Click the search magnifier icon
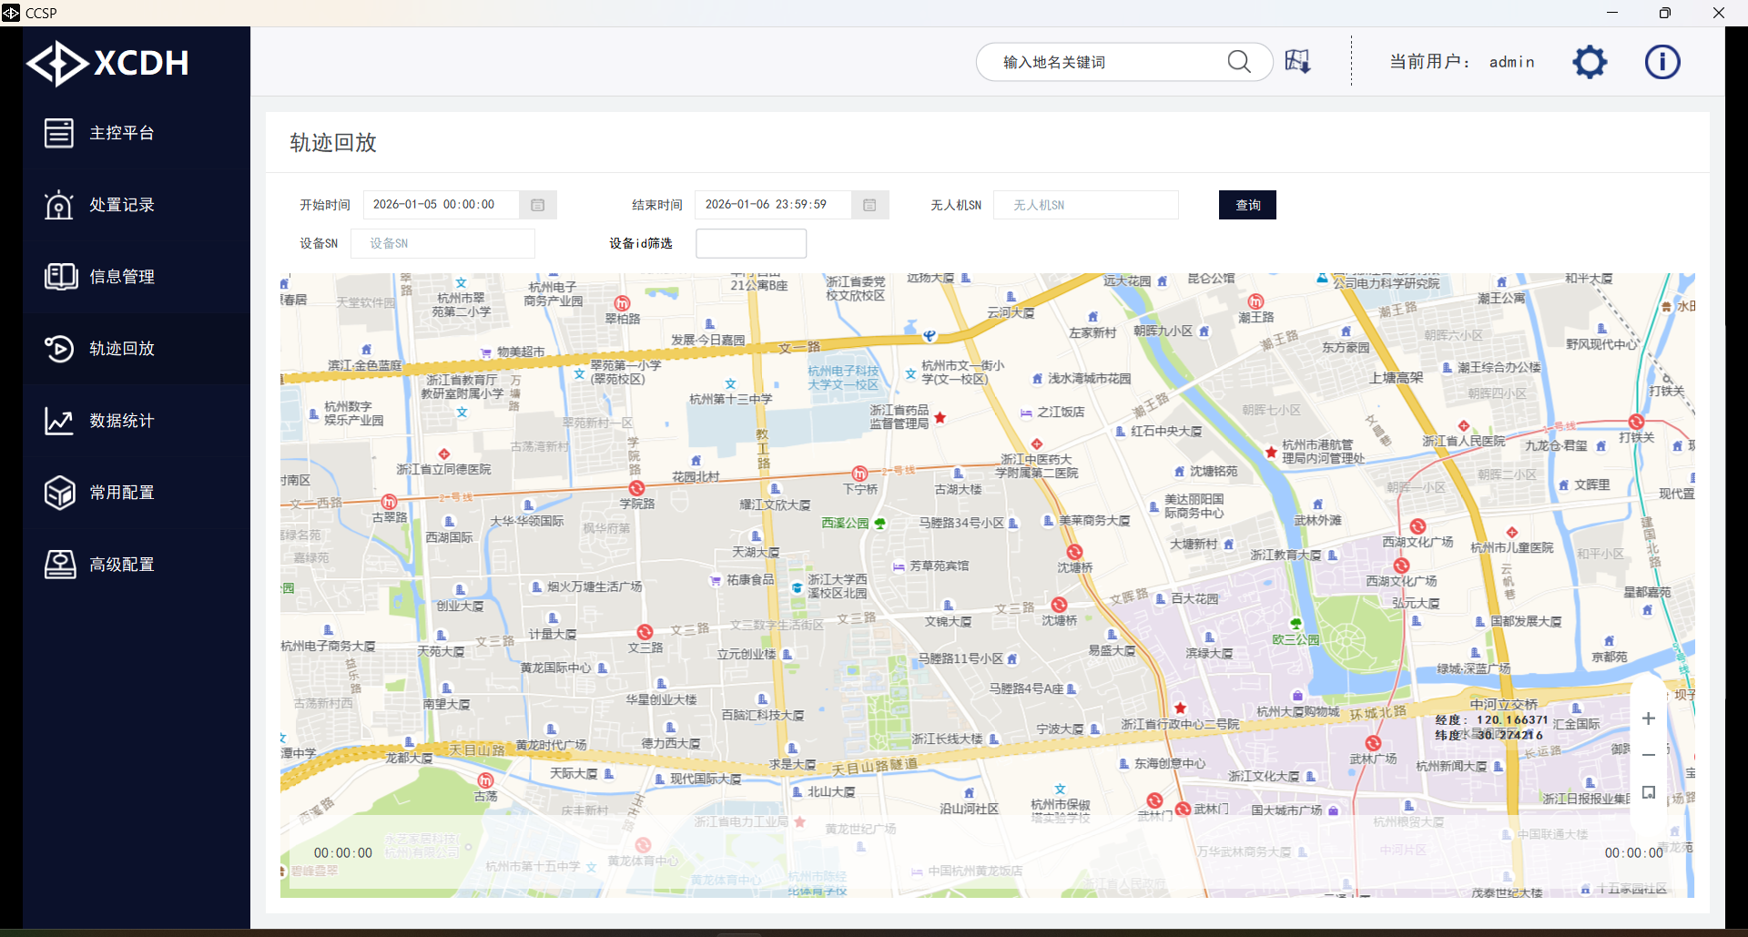This screenshot has width=1748, height=937. coord(1238,62)
